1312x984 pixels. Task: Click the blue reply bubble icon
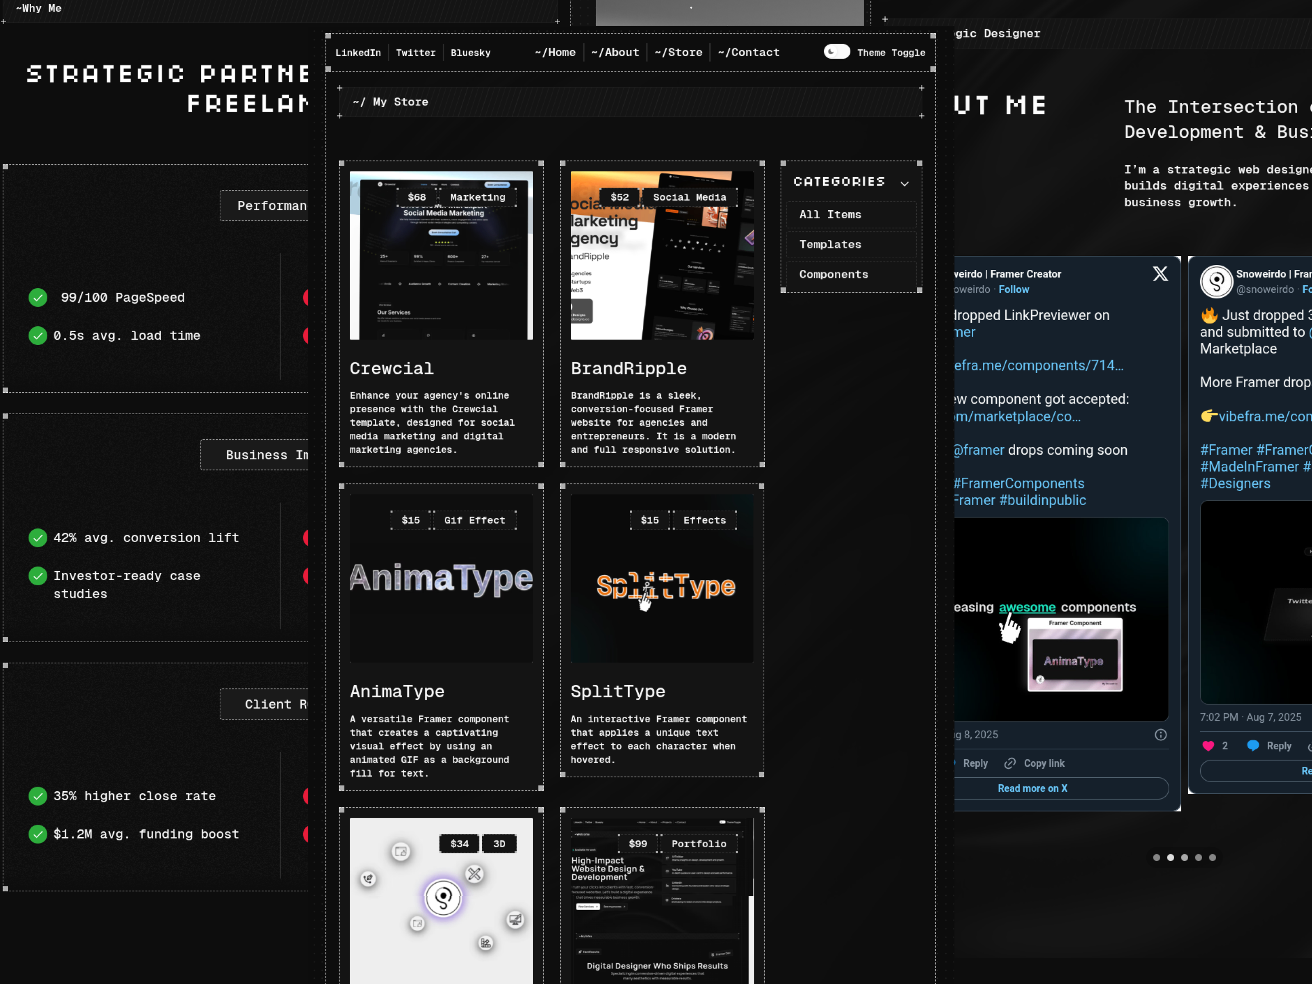[1253, 745]
